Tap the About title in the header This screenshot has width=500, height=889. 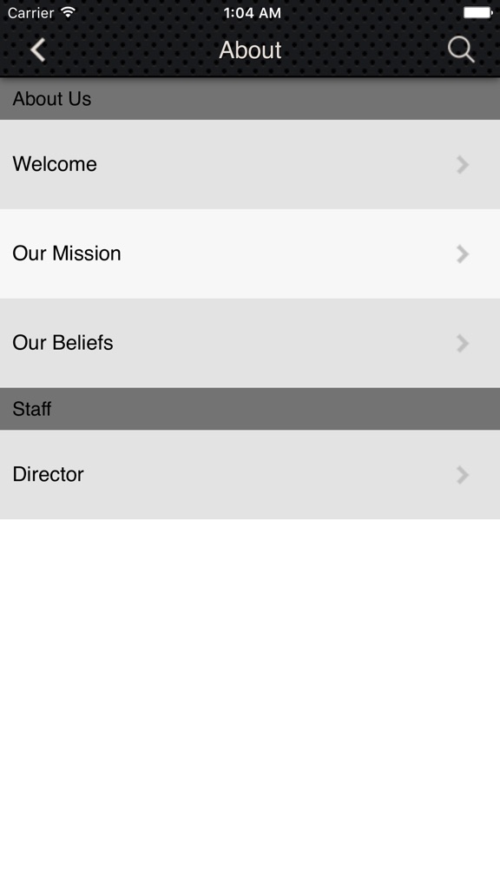pos(249,49)
